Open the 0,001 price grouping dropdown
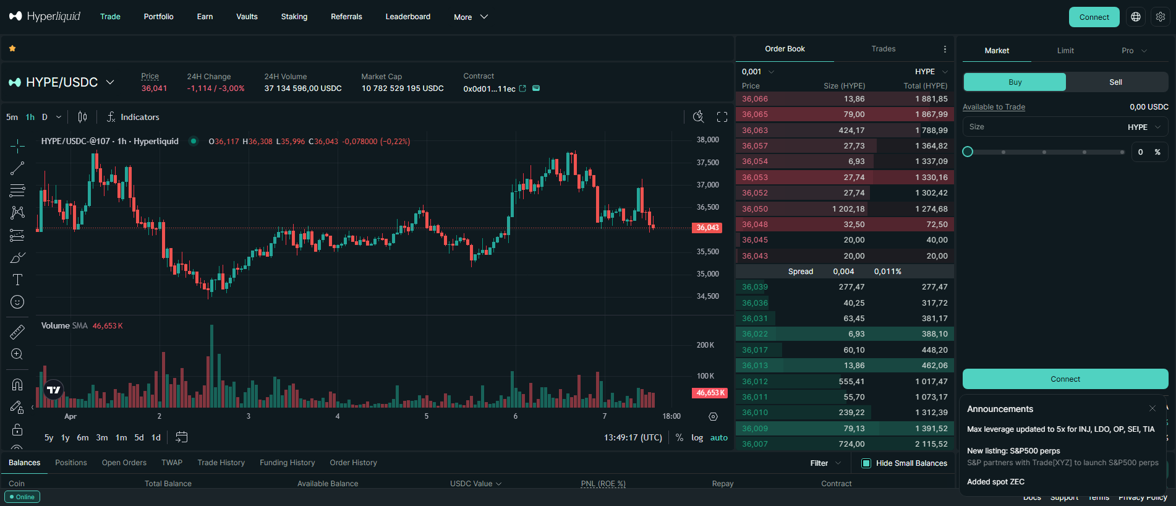 point(758,72)
